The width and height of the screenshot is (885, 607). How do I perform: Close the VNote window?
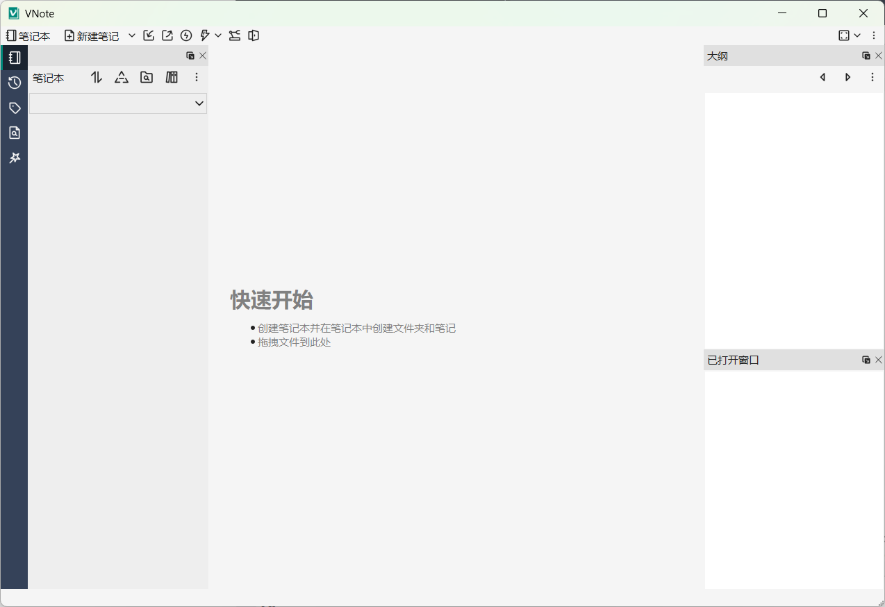863,13
